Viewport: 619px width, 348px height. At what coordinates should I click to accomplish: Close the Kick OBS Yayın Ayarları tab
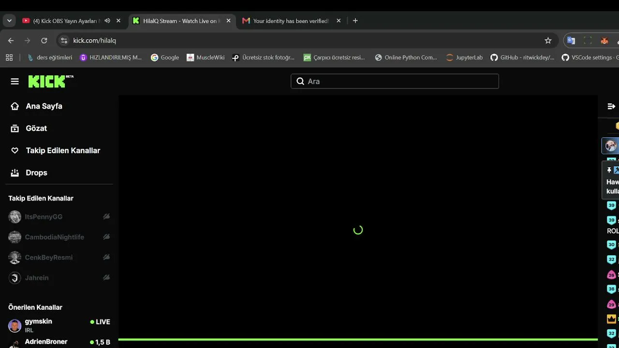click(x=118, y=21)
